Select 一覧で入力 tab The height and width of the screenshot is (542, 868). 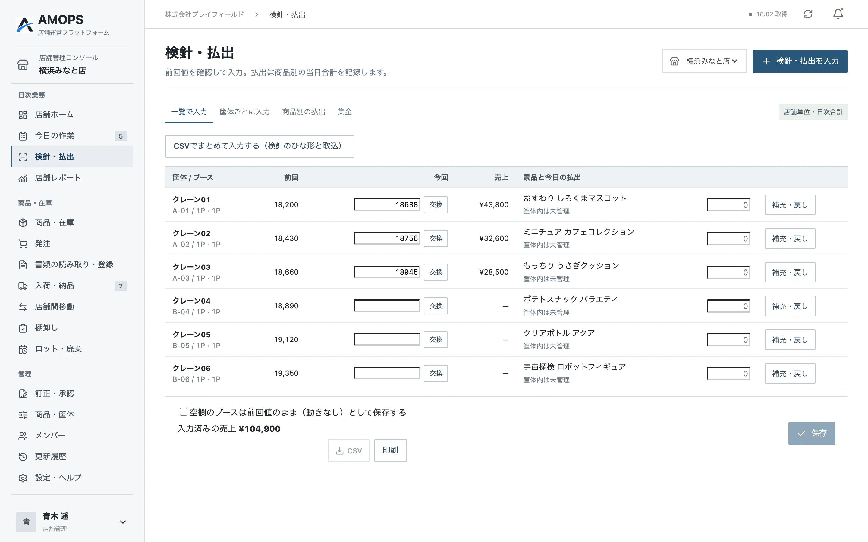[189, 112]
